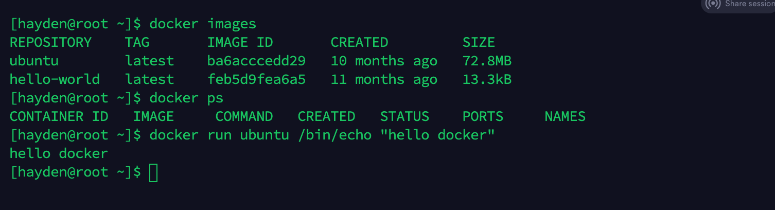This screenshot has width=775, height=210.
Task: Click the 13.3kB size value
Action: (x=487, y=80)
